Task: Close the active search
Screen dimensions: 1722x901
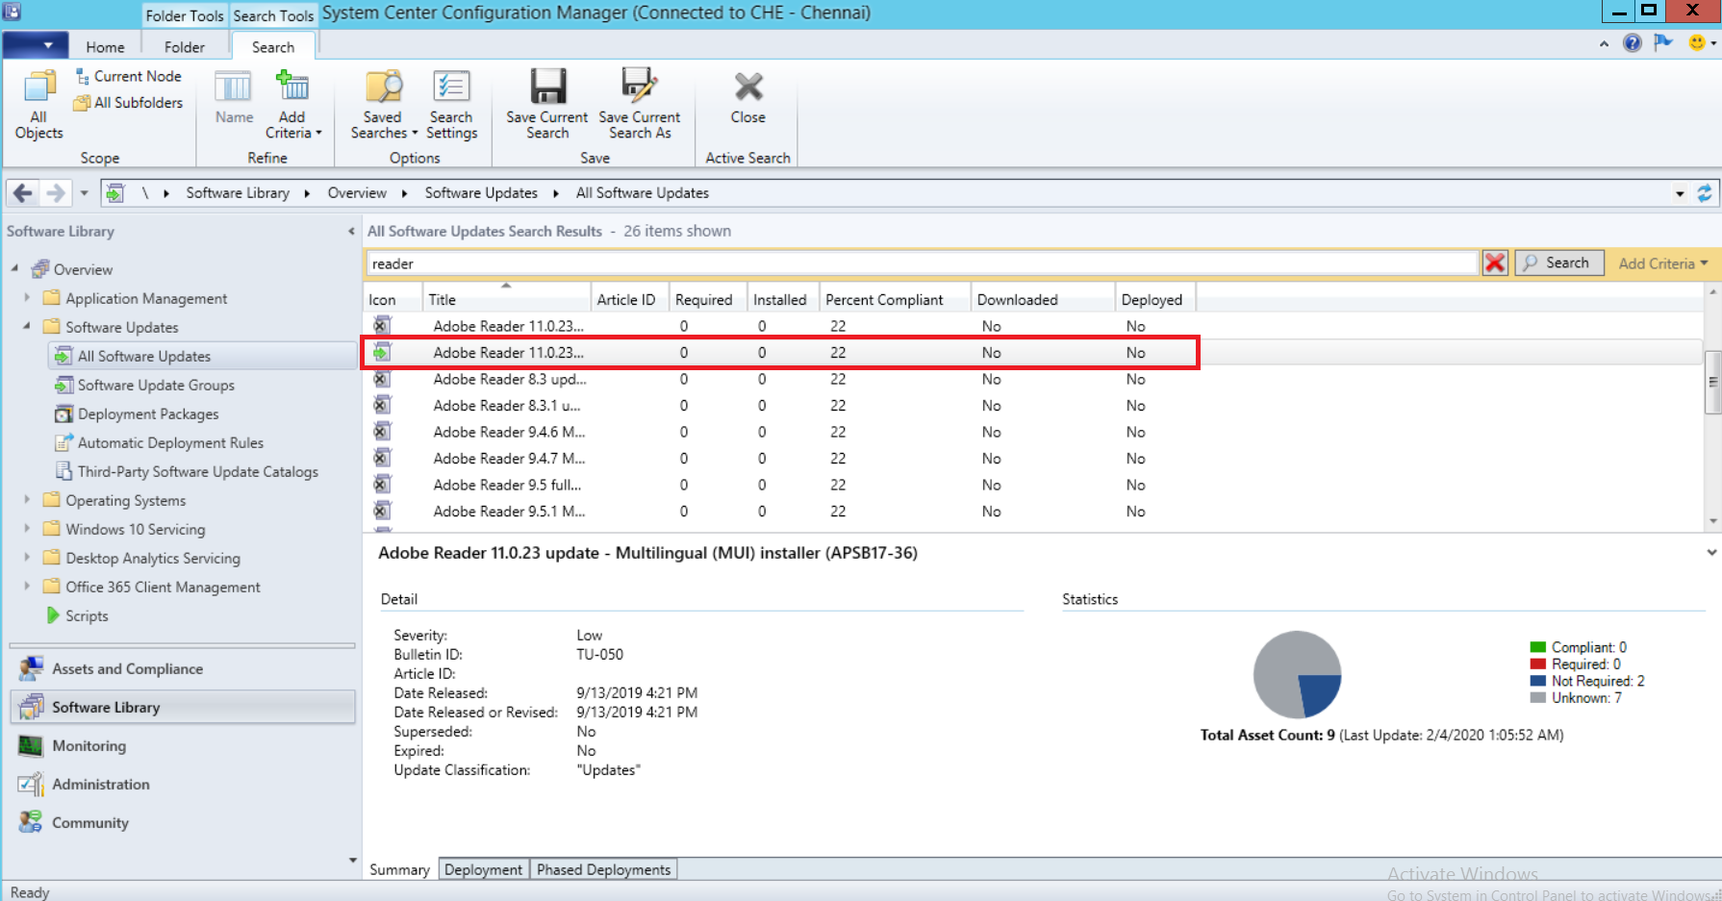Action: point(747,97)
